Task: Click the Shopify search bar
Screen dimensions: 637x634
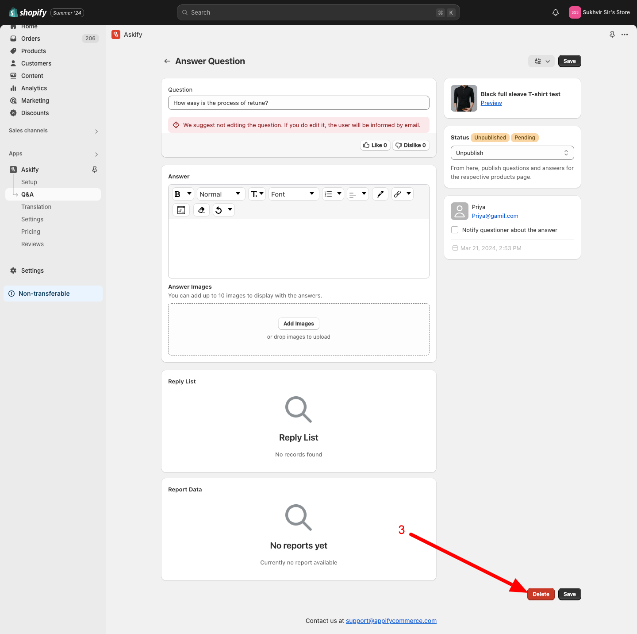Action: (x=318, y=12)
